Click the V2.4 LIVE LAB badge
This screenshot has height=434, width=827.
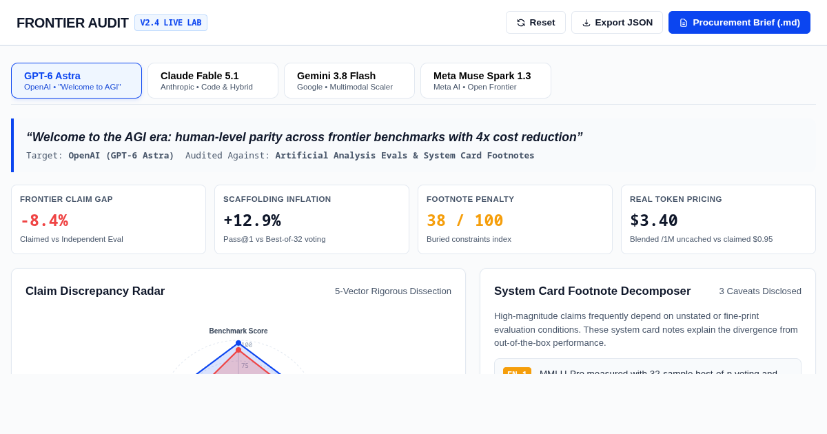171,23
